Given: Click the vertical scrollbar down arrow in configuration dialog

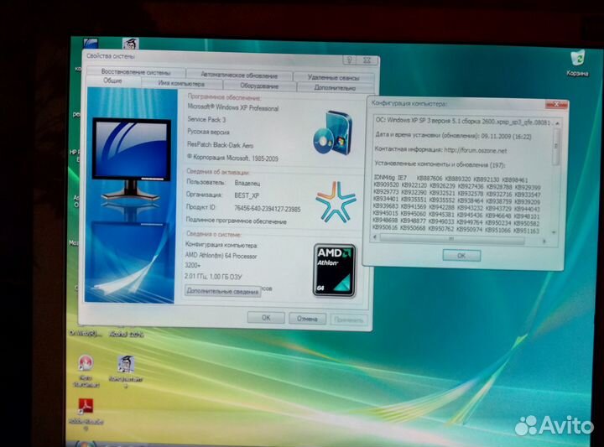Looking at the screenshot, I should [x=554, y=232].
